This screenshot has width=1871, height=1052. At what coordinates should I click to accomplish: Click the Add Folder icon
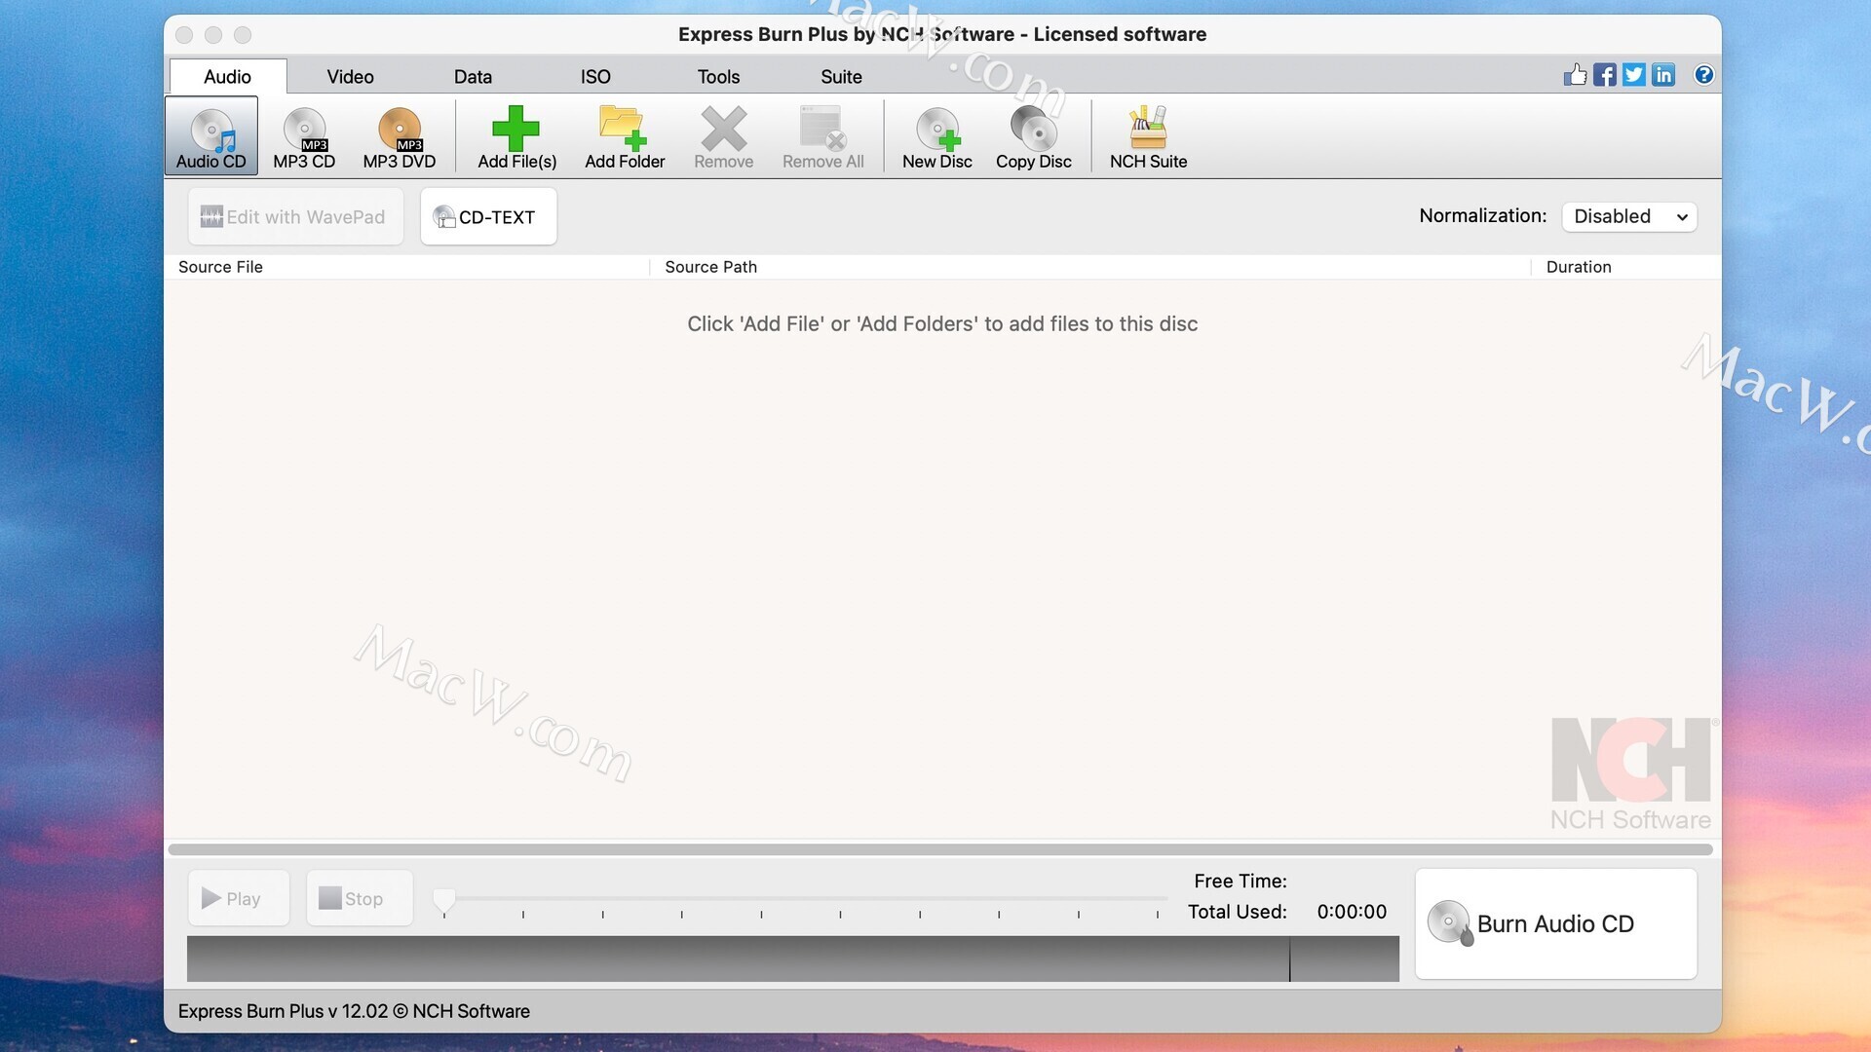click(x=624, y=129)
